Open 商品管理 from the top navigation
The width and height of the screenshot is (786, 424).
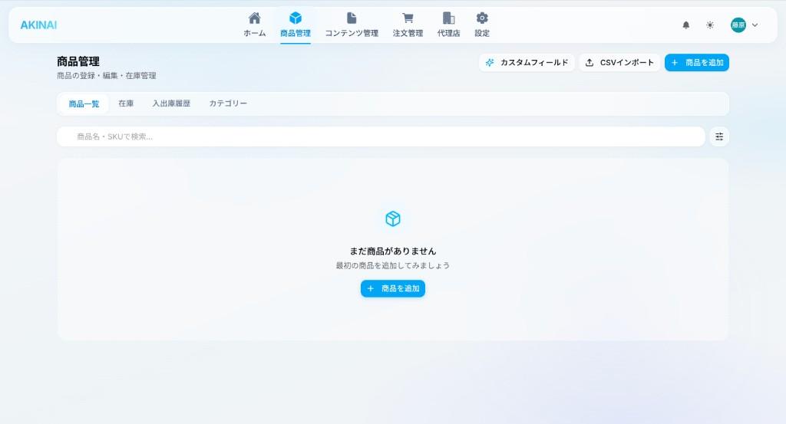(296, 25)
